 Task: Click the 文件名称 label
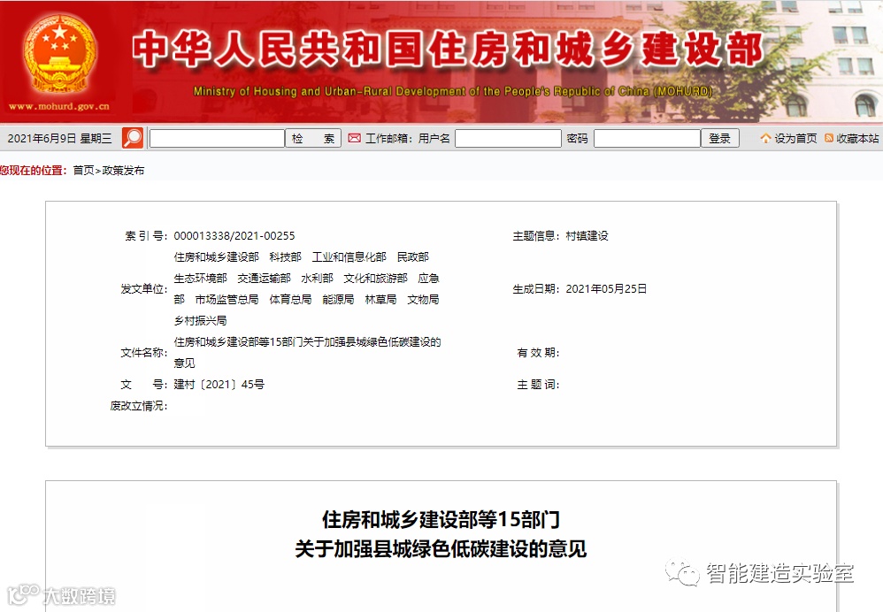point(143,353)
